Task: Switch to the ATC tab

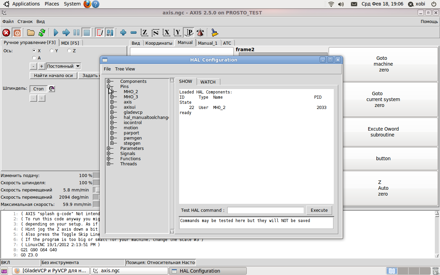Action: click(x=227, y=43)
